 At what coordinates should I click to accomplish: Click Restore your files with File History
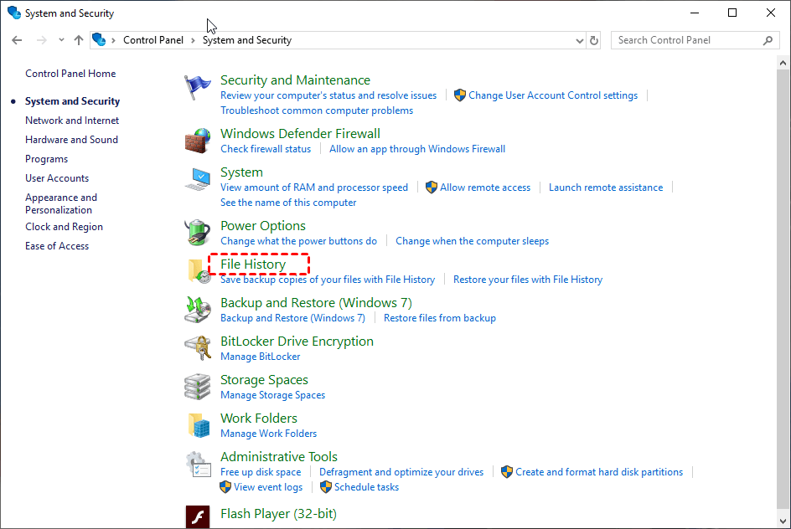[x=528, y=280]
